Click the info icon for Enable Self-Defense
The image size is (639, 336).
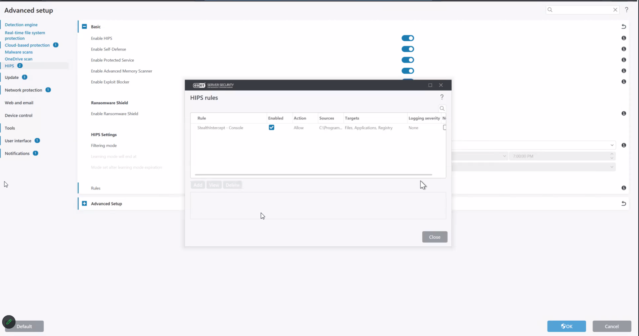(x=624, y=49)
